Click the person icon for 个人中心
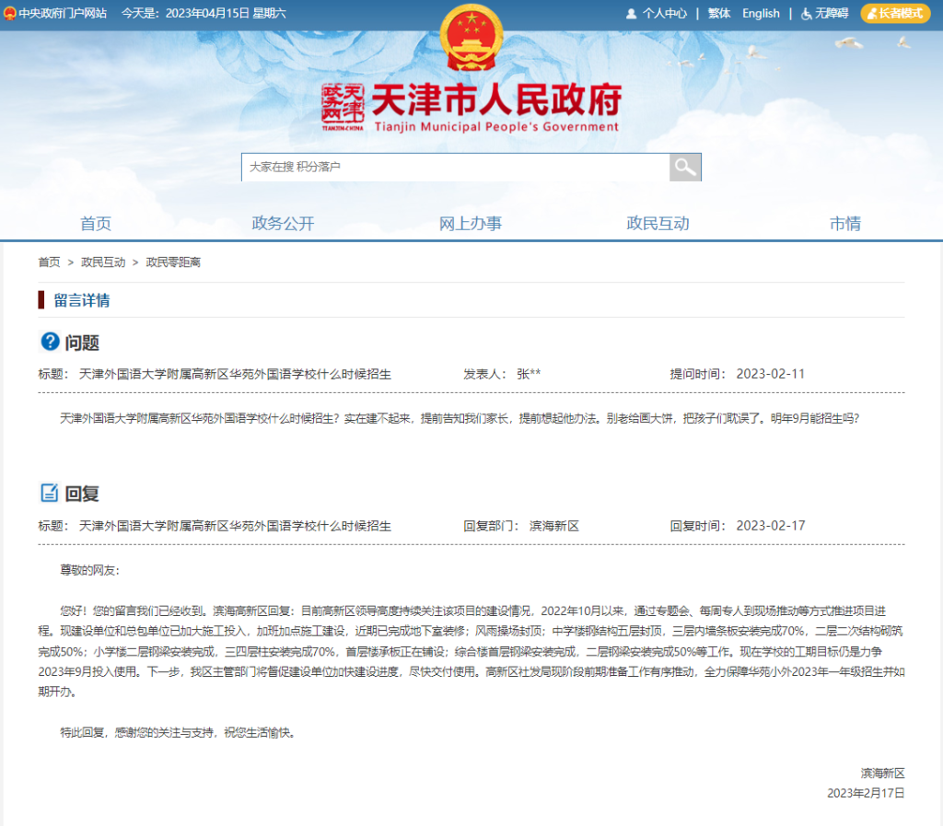The image size is (943, 826). pos(631,14)
